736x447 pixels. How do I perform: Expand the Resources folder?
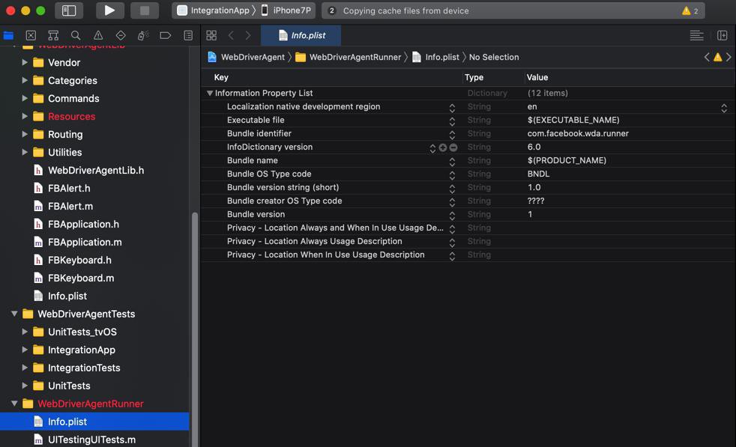click(25, 116)
